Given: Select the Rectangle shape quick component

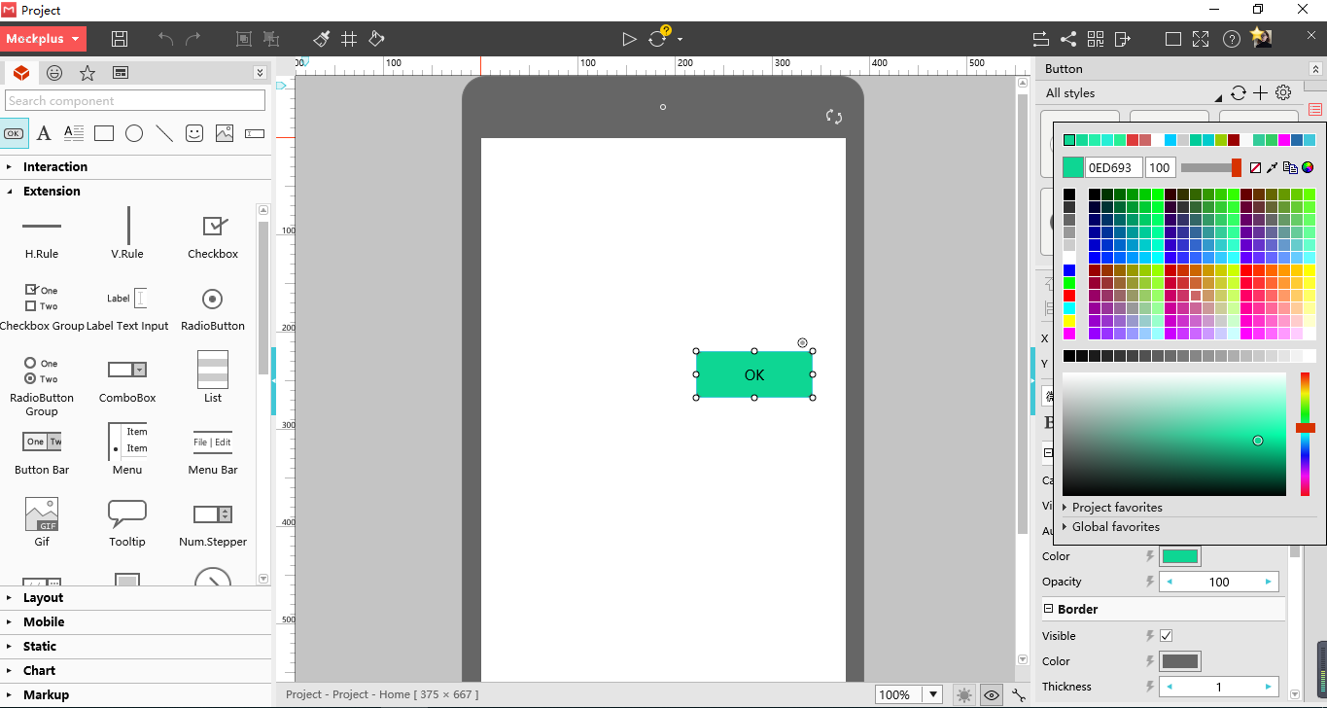Looking at the screenshot, I should click(104, 133).
